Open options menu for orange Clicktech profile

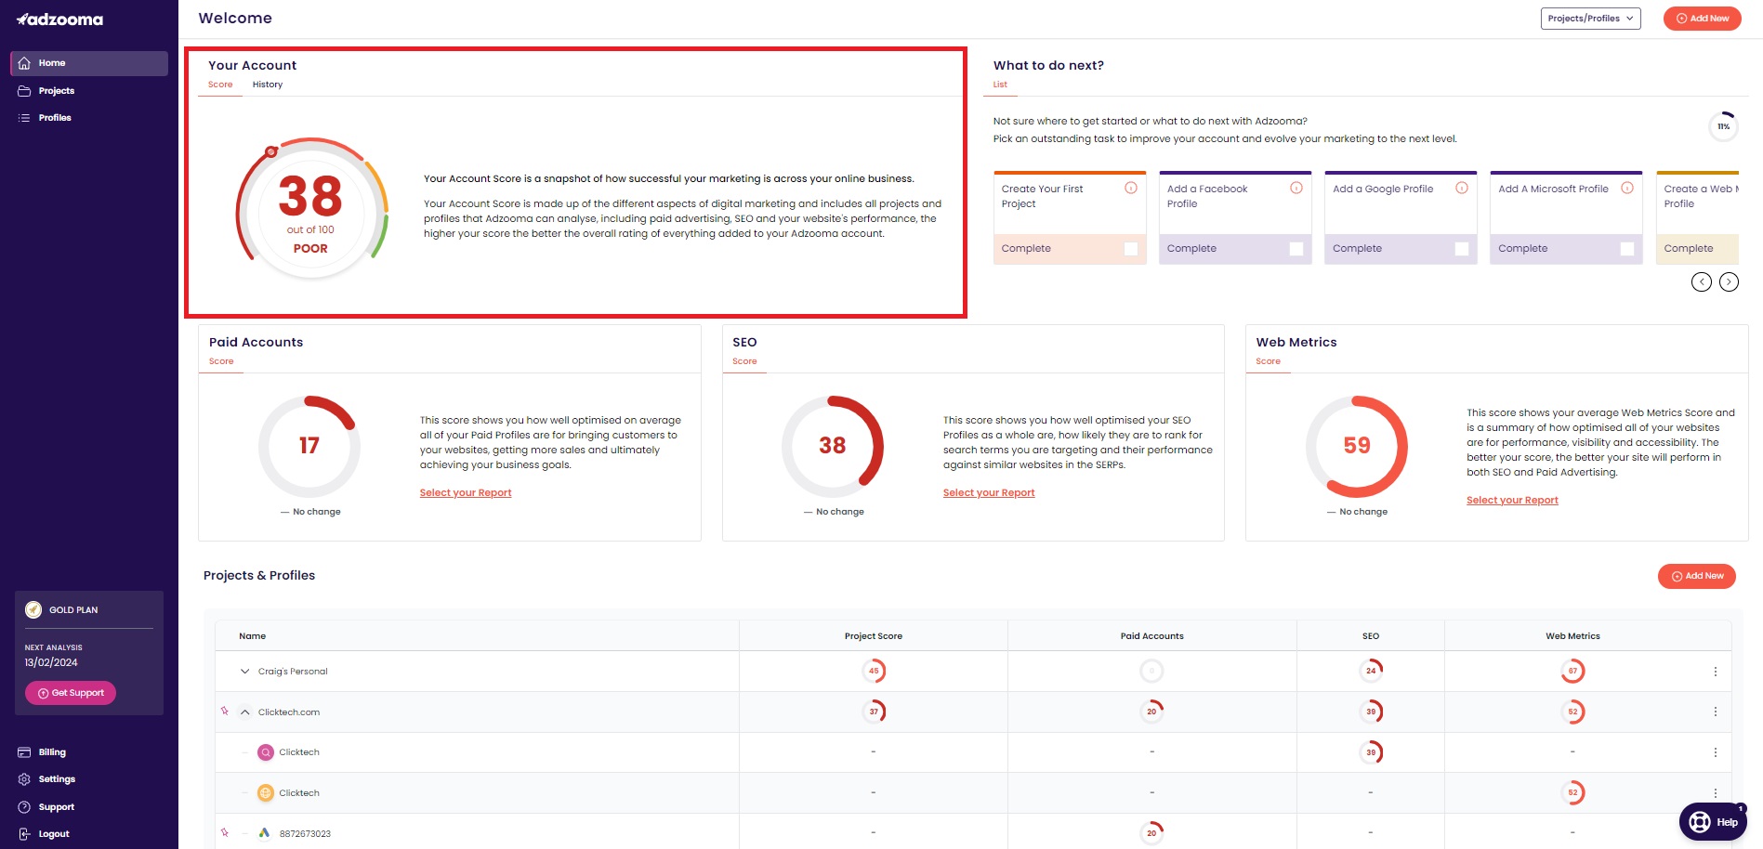click(1715, 793)
